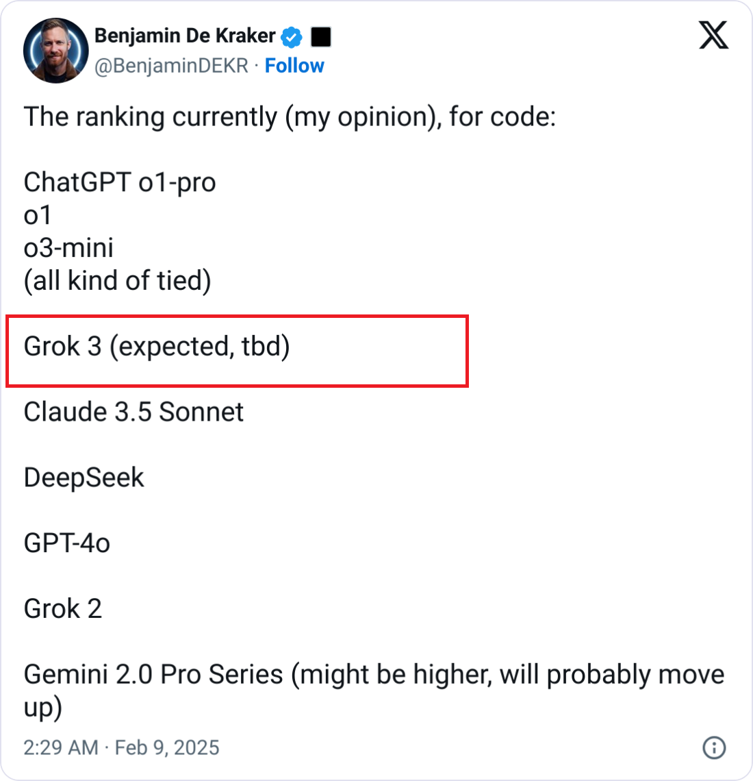Click the 'Grok 2' text line
Screen dimensions: 753x781
(62, 609)
